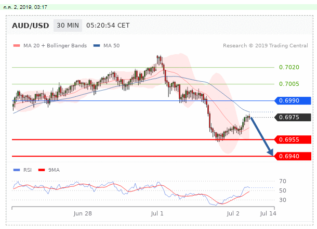Click the 9MA legend label

coord(54,170)
